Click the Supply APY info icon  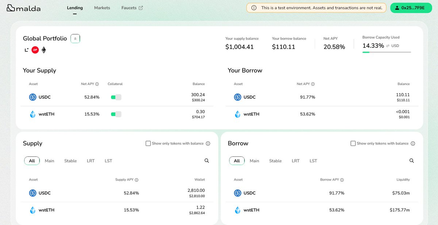(x=137, y=180)
